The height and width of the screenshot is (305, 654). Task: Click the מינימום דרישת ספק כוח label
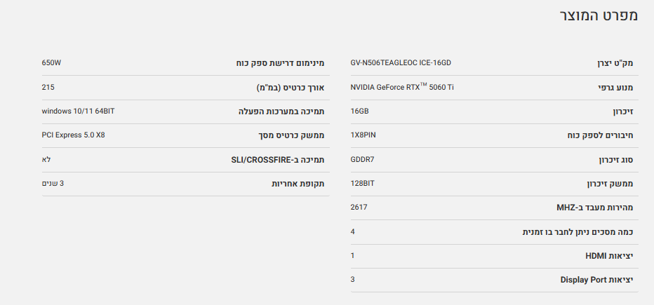coord(280,64)
